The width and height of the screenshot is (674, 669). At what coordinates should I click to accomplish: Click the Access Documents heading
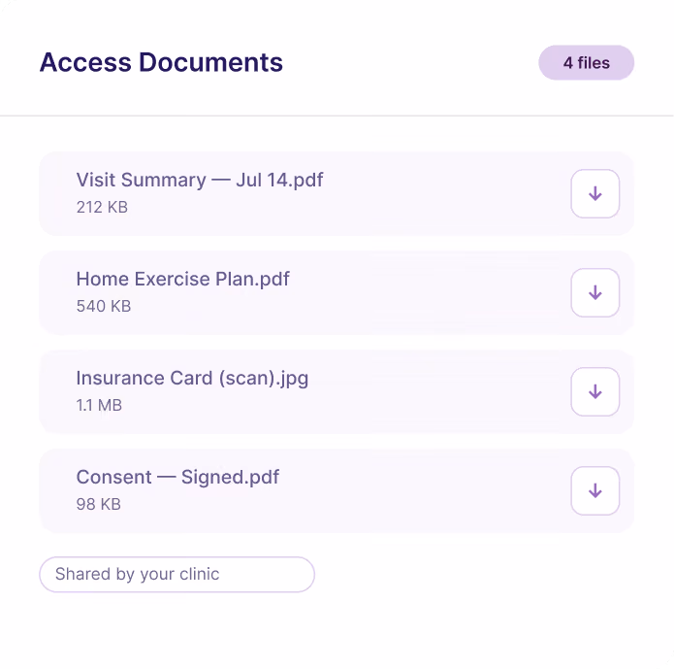(x=161, y=62)
